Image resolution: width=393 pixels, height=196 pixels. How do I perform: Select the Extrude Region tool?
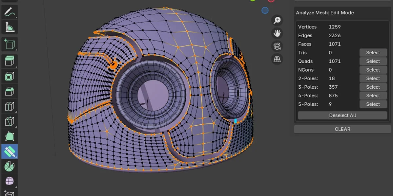tap(10, 61)
